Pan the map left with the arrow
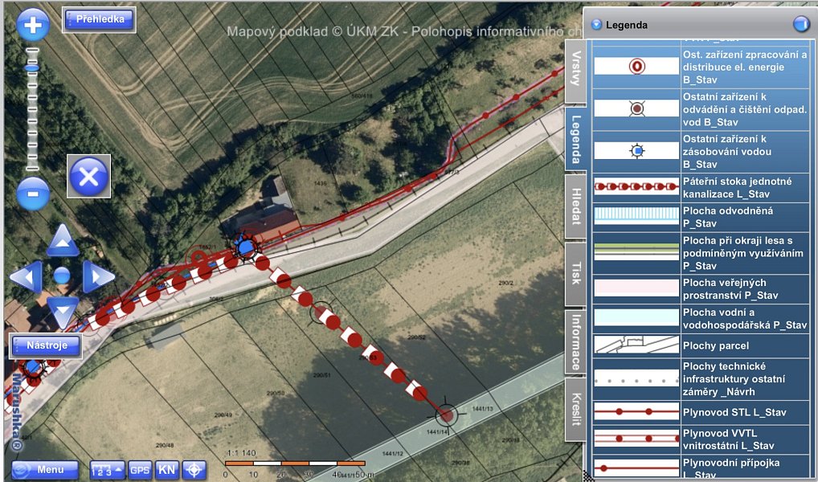This screenshot has height=482, width=818. pyautogui.click(x=26, y=276)
